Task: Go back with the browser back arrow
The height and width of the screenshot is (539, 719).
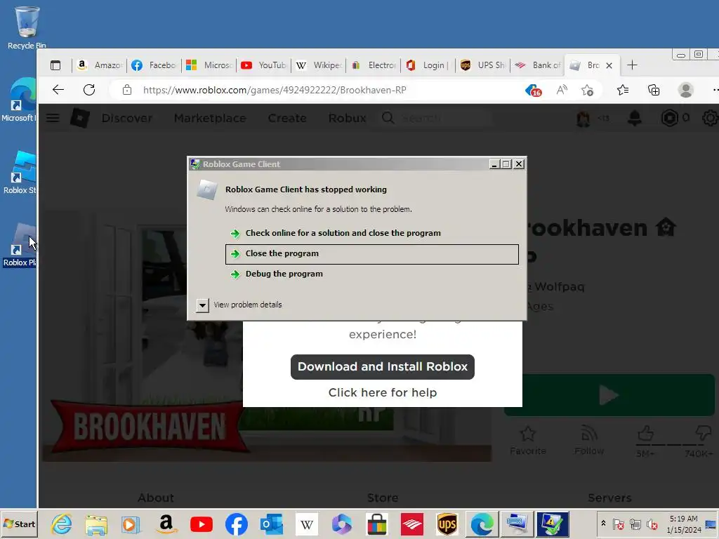Action: click(x=58, y=90)
